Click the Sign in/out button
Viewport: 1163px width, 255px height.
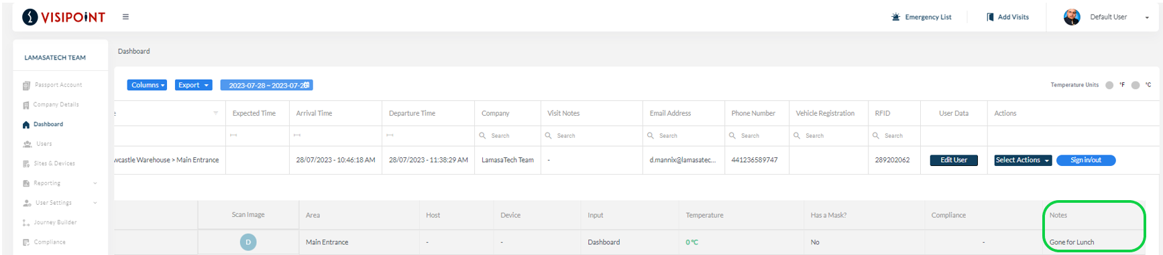pos(1086,160)
